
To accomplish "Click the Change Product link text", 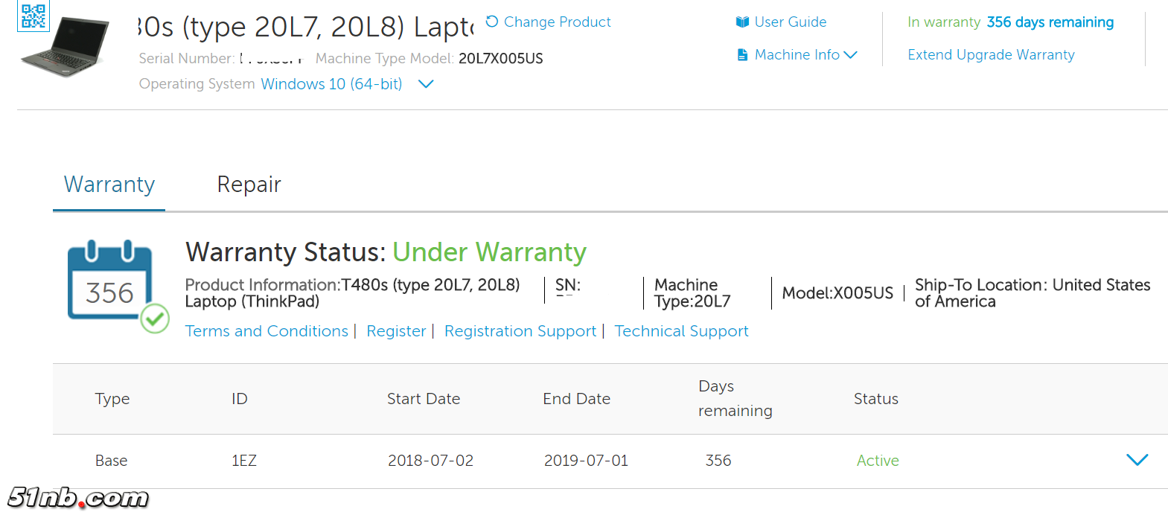I will 557,22.
